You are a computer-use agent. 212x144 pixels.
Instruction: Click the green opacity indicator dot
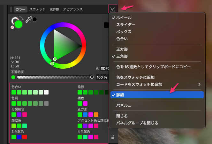[x=13, y=77]
